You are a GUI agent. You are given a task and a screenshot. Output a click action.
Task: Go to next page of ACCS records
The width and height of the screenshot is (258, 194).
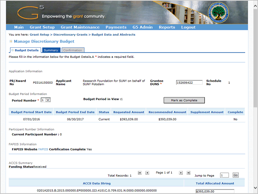[x=181, y=173]
